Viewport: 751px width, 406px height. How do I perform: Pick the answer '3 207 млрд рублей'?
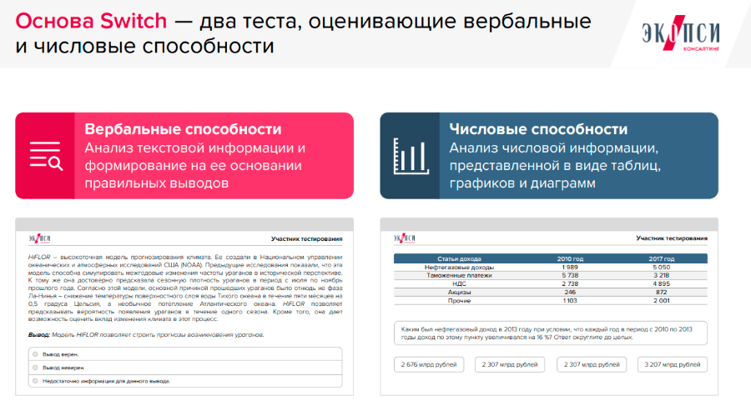pyautogui.click(x=672, y=364)
